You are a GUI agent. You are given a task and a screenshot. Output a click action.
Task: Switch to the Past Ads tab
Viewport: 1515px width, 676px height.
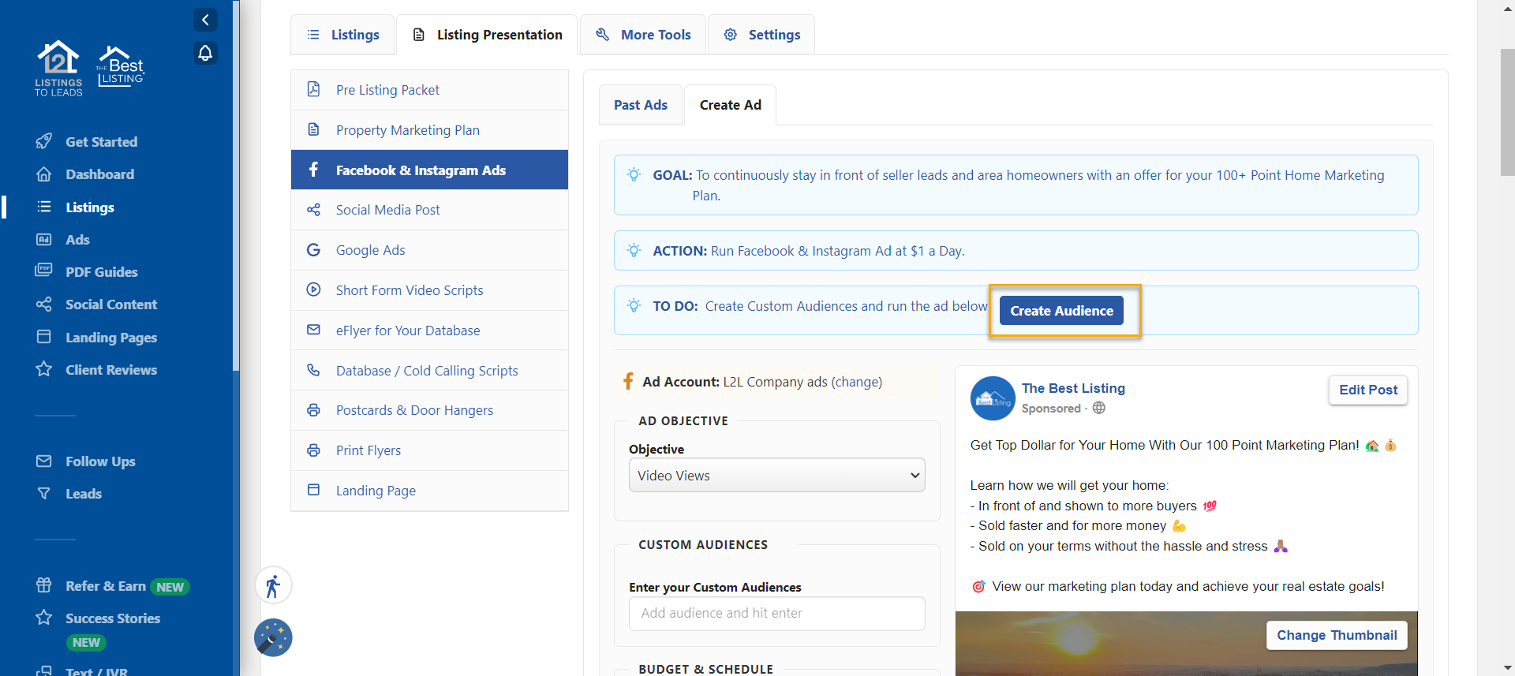pos(640,105)
